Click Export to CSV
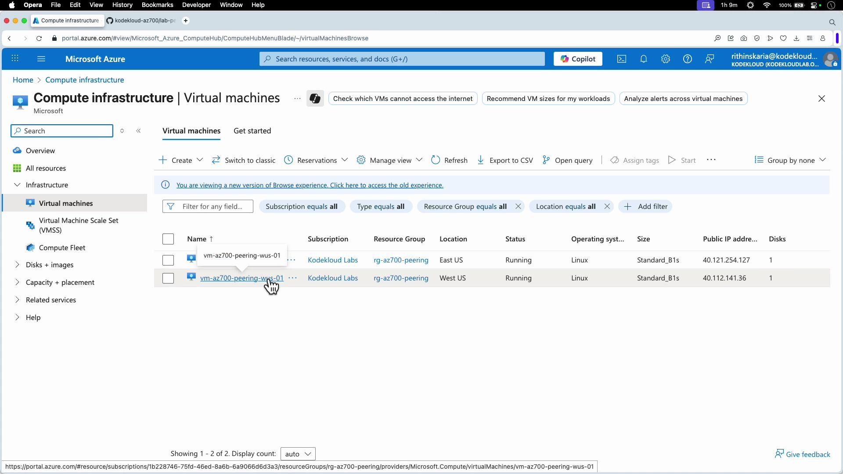 pyautogui.click(x=505, y=160)
